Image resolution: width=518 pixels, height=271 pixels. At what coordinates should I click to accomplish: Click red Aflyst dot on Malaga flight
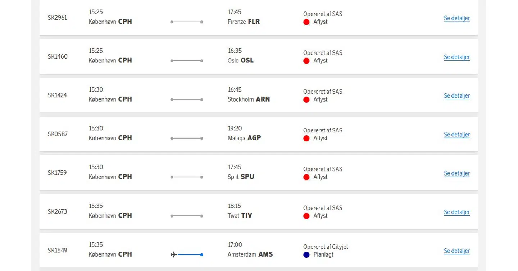(306, 138)
